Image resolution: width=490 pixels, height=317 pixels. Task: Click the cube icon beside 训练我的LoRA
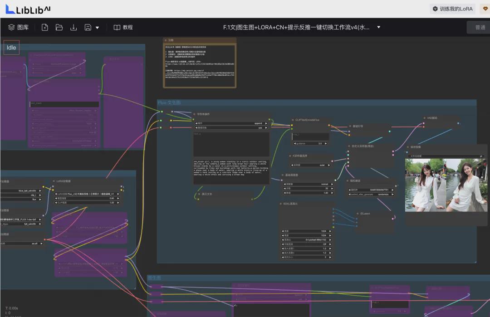[435, 9]
